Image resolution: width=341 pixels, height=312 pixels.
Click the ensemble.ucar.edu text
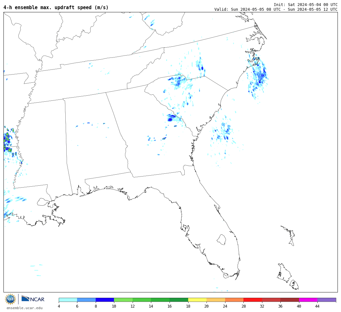click(x=25, y=308)
